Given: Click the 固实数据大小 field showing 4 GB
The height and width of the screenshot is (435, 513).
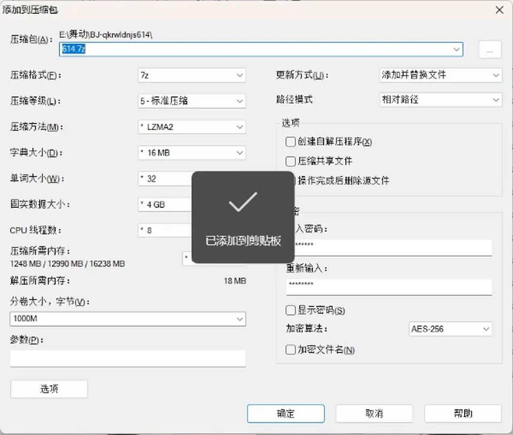Looking at the screenshot, I should (165, 205).
